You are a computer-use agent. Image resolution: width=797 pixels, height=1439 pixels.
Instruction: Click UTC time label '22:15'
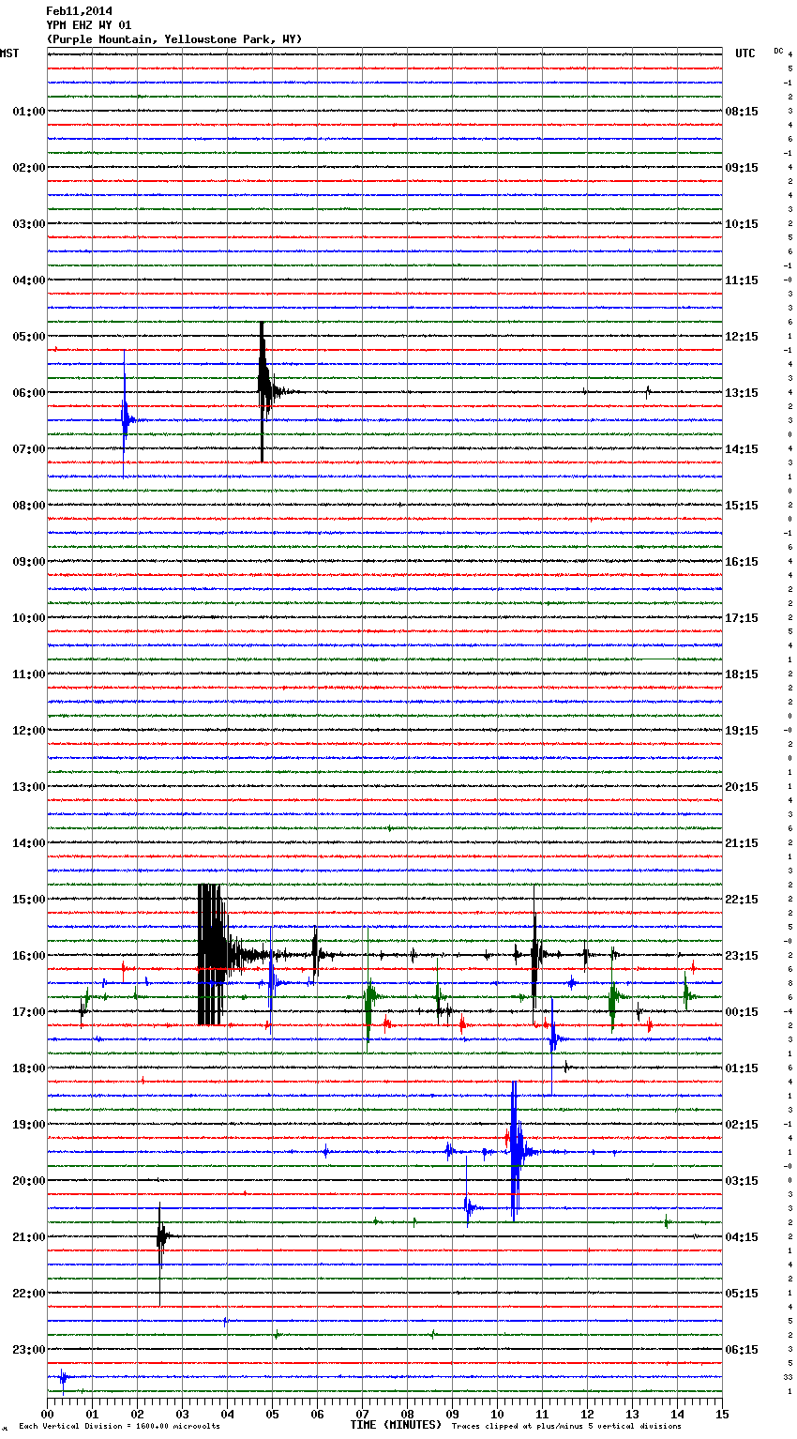[x=742, y=900]
